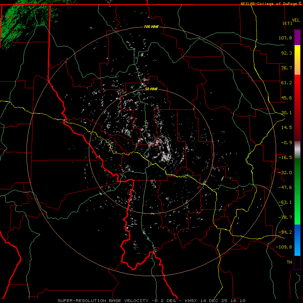Click the 14.5 velocity scale value
This screenshot has height=303, width=303.
[x=287, y=128]
